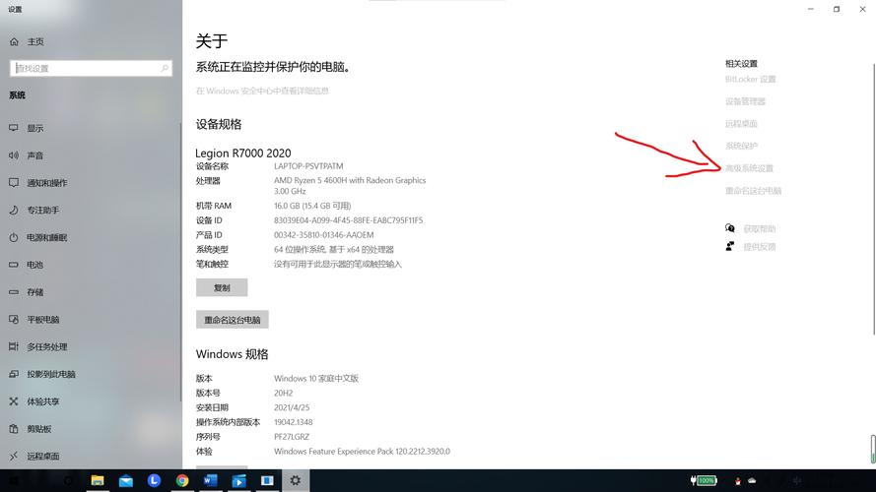Image resolution: width=876 pixels, height=492 pixels.
Task: Open the Mail app on taskbar
Action: click(x=126, y=480)
